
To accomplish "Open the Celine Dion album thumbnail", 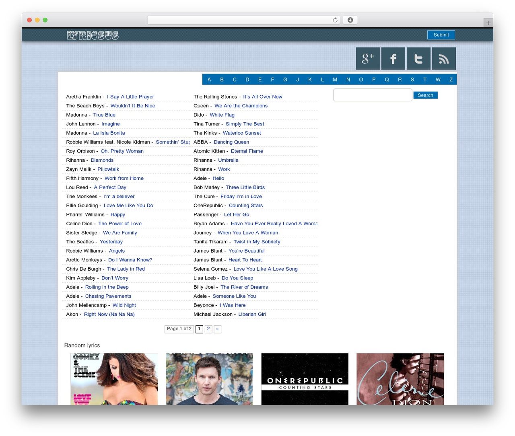I will 400,379.
